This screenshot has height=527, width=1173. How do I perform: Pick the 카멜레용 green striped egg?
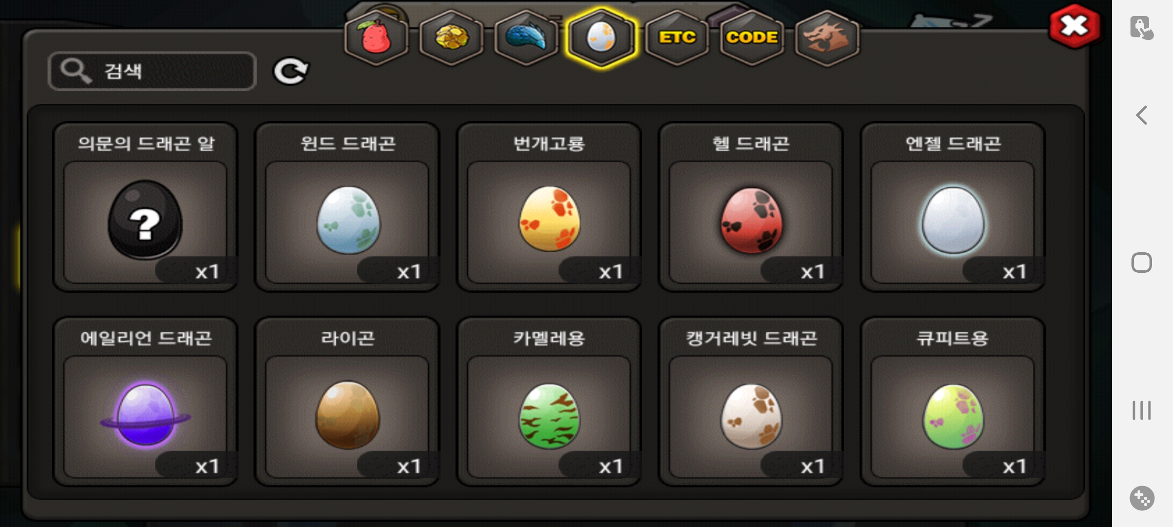pos(549,402)
